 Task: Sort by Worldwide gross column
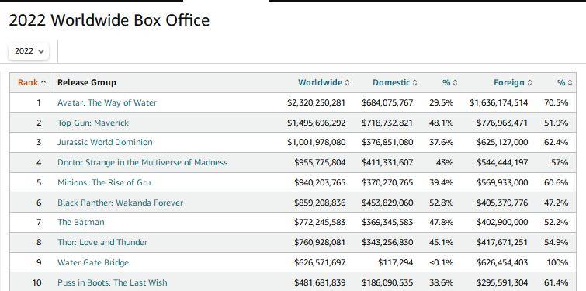point(324,82)
